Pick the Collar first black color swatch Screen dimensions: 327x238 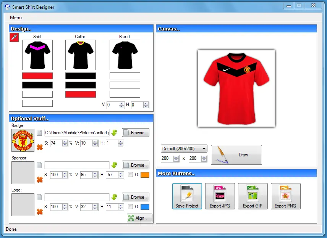[81, 76]
